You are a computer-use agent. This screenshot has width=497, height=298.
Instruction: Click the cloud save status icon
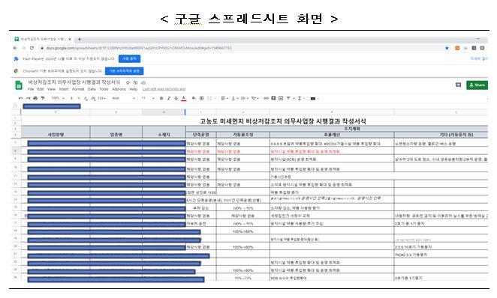[x=143, y=82]
